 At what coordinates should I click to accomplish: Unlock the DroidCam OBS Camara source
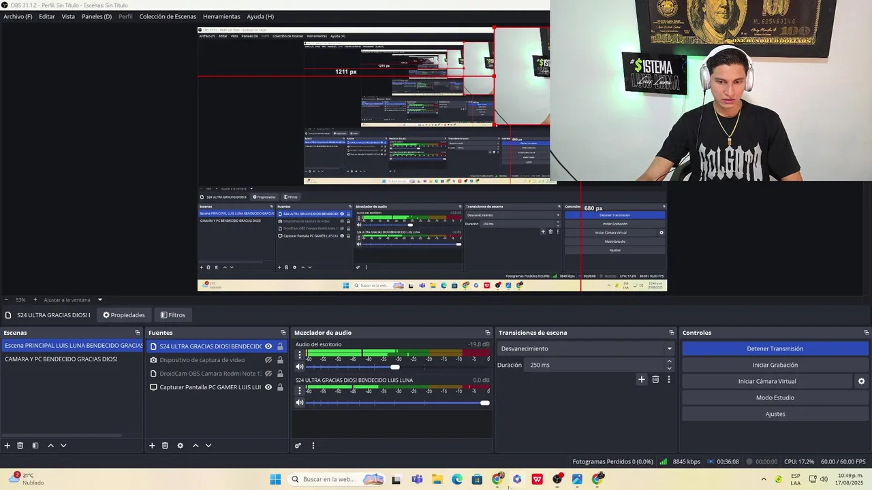[280, 374]
